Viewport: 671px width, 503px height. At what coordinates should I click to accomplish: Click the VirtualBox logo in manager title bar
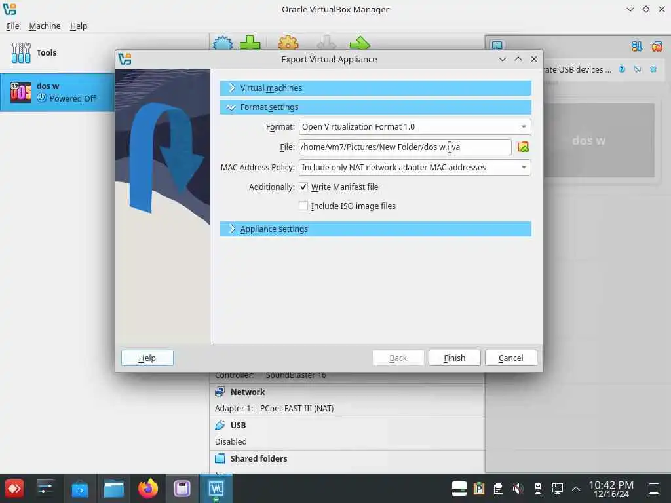point(9,9)
